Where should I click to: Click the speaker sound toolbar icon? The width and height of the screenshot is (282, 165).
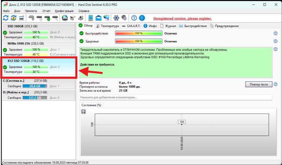[124, 18]
